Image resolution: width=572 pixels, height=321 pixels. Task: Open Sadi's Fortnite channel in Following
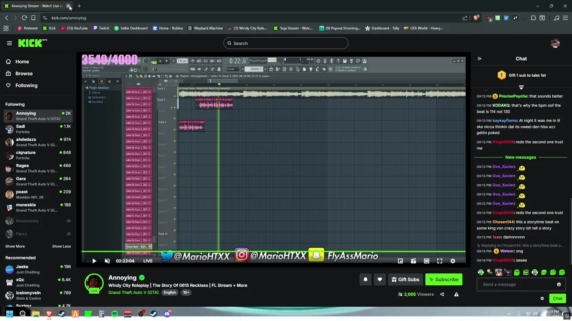[38, 129]
